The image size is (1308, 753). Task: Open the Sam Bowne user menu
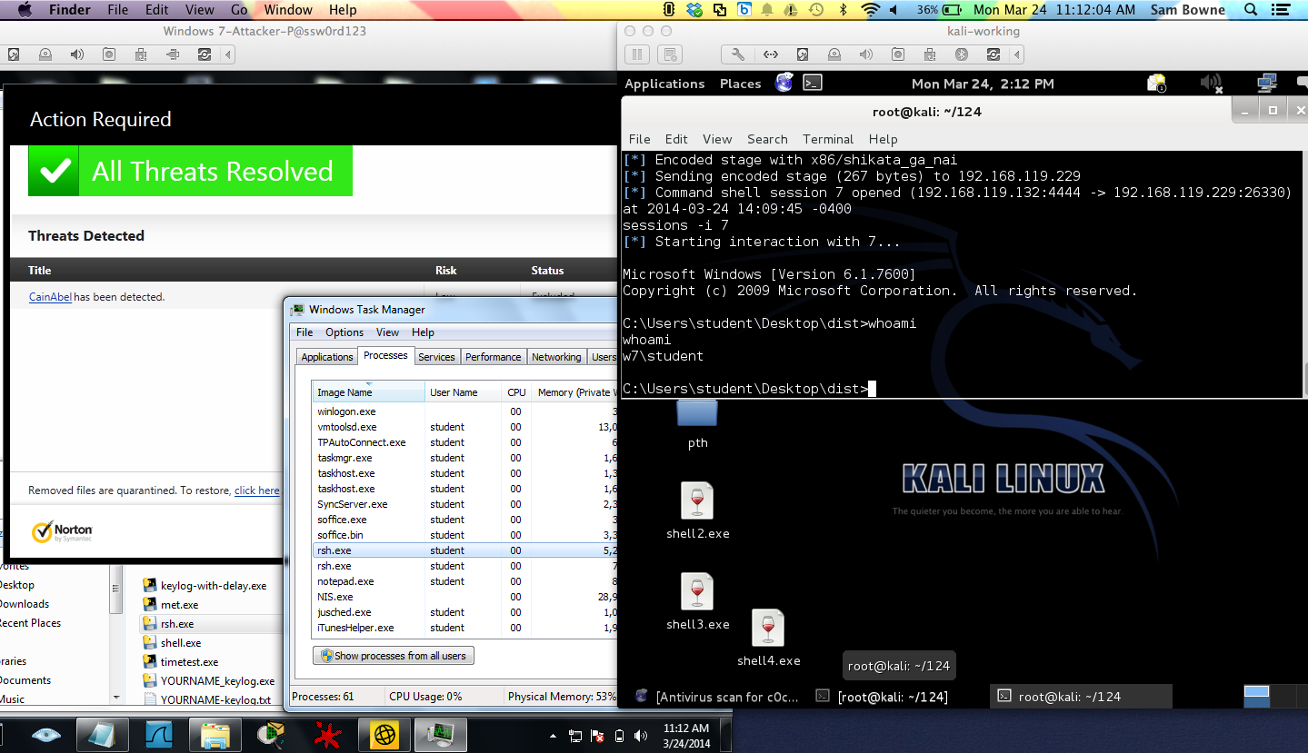(x=1189, y=10)
